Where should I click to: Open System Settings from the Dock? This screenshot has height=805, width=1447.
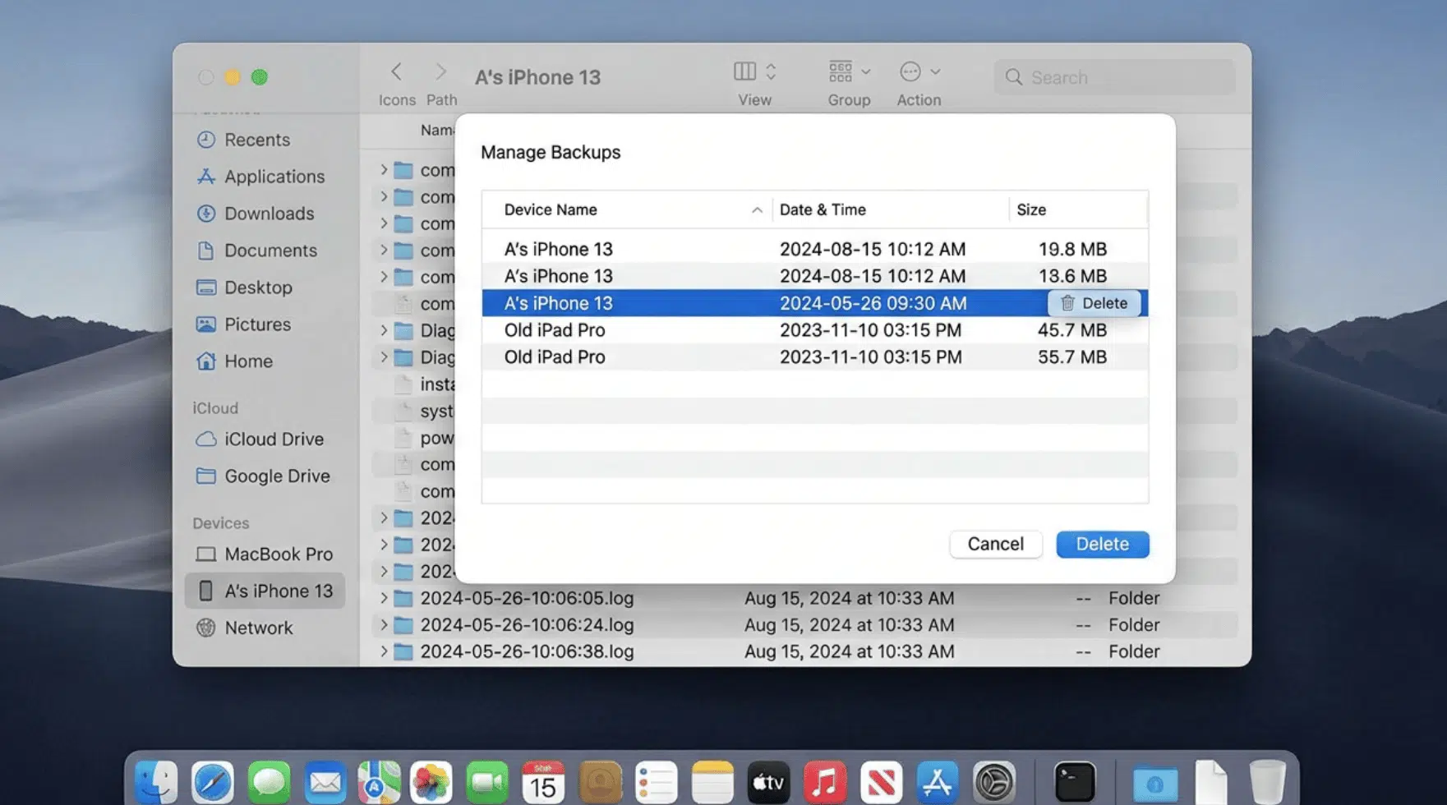pos(994,781)
